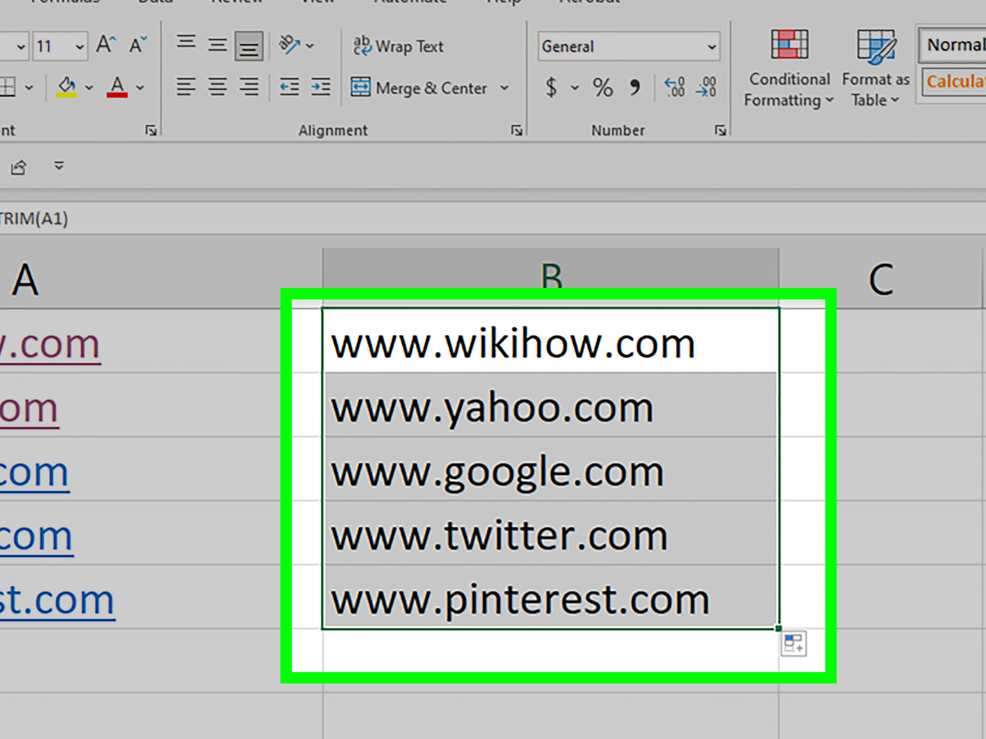Select cell containing www.pinterest.com

[x=551, y=597]
